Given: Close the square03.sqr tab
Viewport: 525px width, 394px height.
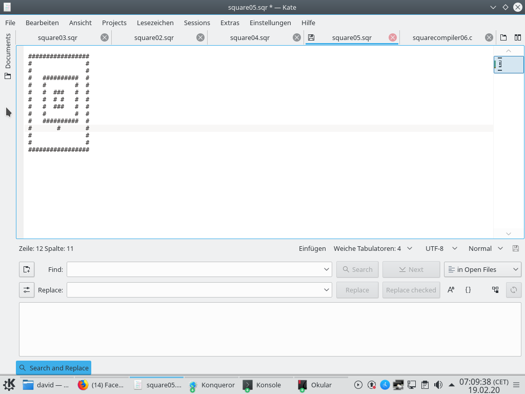Looking at the screenshot, I should pyautogui.click(x=105, y=37).
